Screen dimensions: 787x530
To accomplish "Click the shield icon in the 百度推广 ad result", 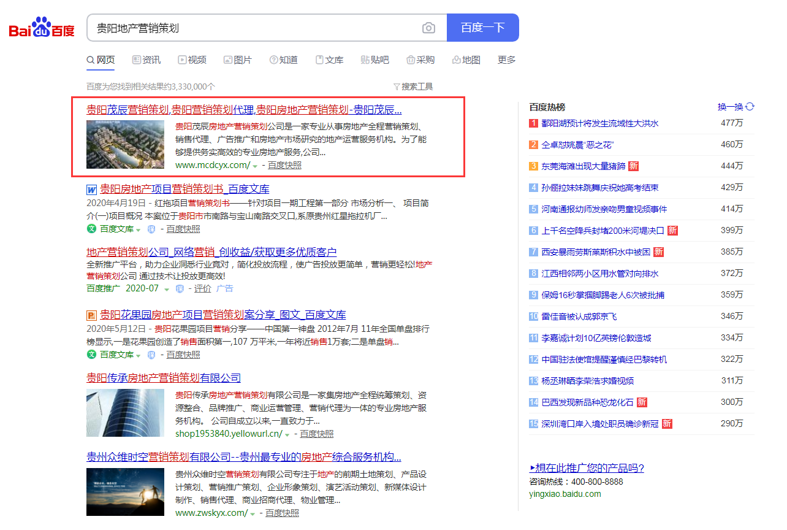I will coord(180,289).
